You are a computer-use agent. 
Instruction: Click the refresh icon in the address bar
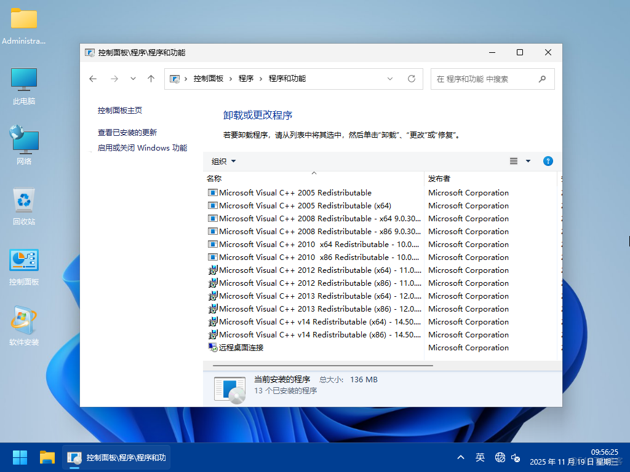(x=411, y=79)
